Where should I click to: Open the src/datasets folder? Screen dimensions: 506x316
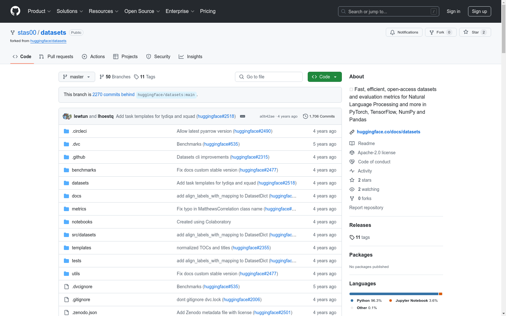[x=84, y=235]
